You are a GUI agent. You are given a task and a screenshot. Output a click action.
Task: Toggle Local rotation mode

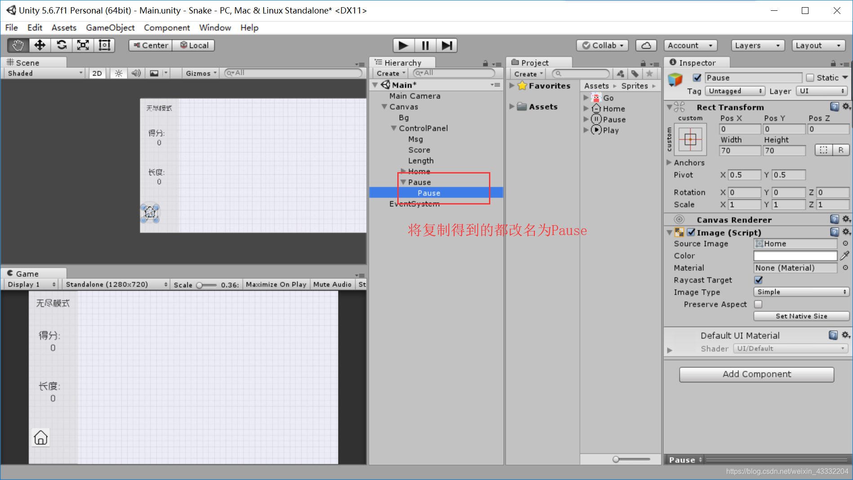coord(194,45)
